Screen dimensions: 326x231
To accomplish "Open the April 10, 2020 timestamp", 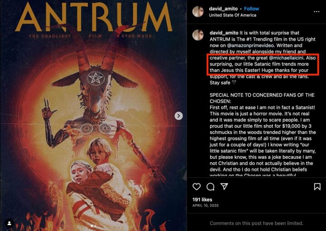I will [x=206, y=206].
